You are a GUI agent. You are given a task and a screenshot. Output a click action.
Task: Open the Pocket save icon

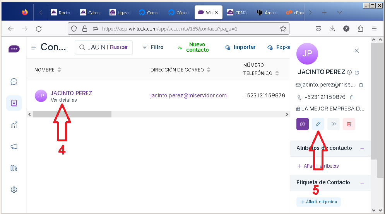pyautogui.click(x=318, y=29)
